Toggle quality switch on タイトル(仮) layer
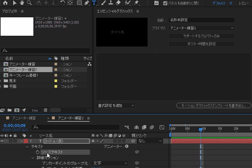The image size is (252, 168). click(102, 141)
